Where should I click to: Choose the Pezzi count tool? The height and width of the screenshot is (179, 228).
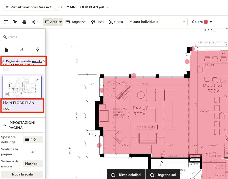(x=98, y=22)
